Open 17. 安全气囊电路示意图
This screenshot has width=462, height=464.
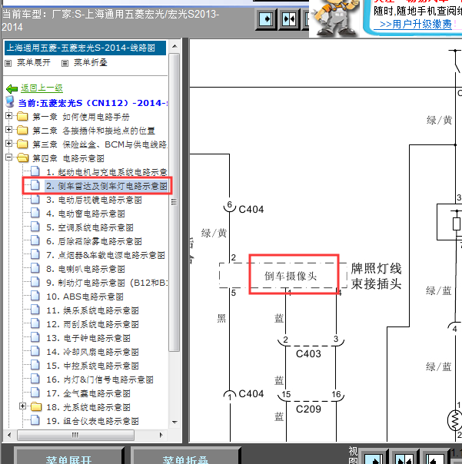[x=88, y=393]
